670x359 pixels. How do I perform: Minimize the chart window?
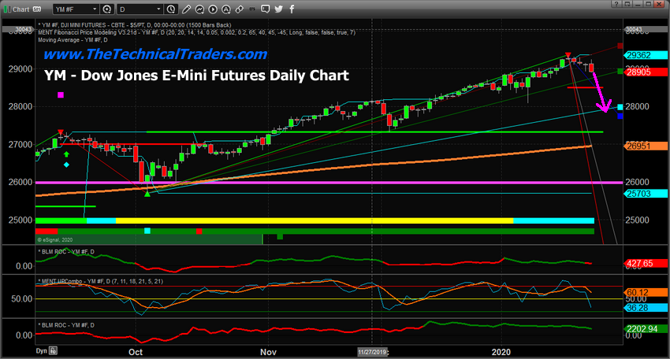coord(638,4)
